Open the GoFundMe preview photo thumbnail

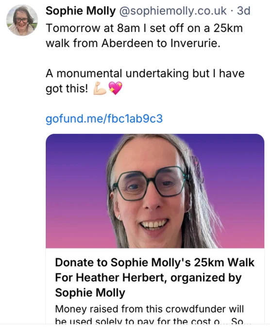[155, 191]
